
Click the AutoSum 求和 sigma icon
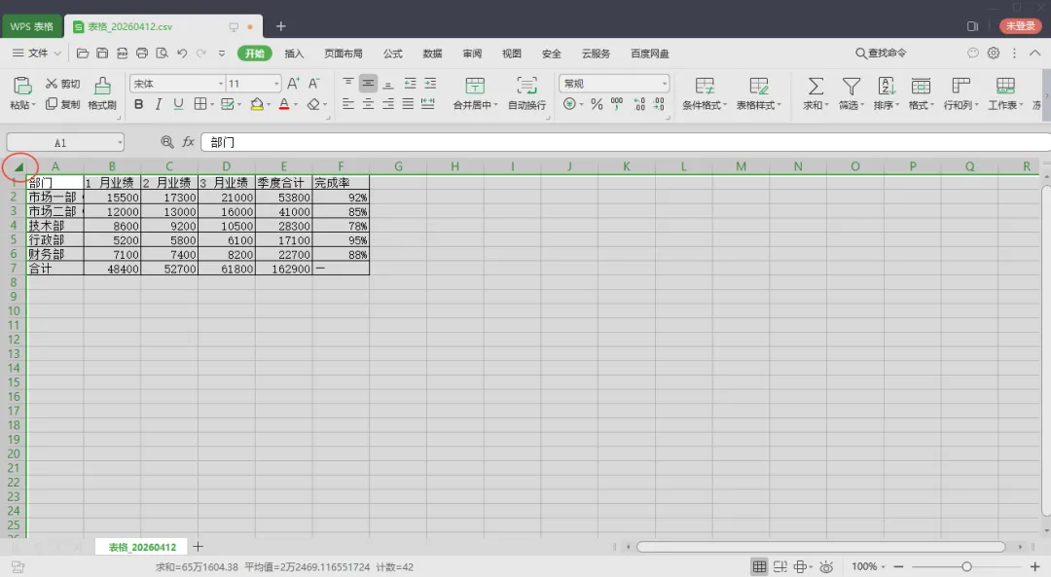point(815,86)
